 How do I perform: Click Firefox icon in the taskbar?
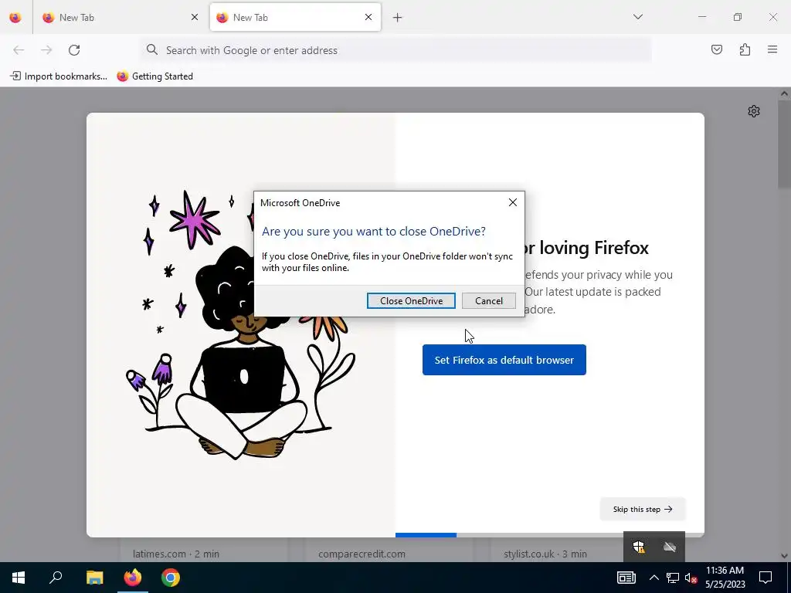[x=133, y=578]
